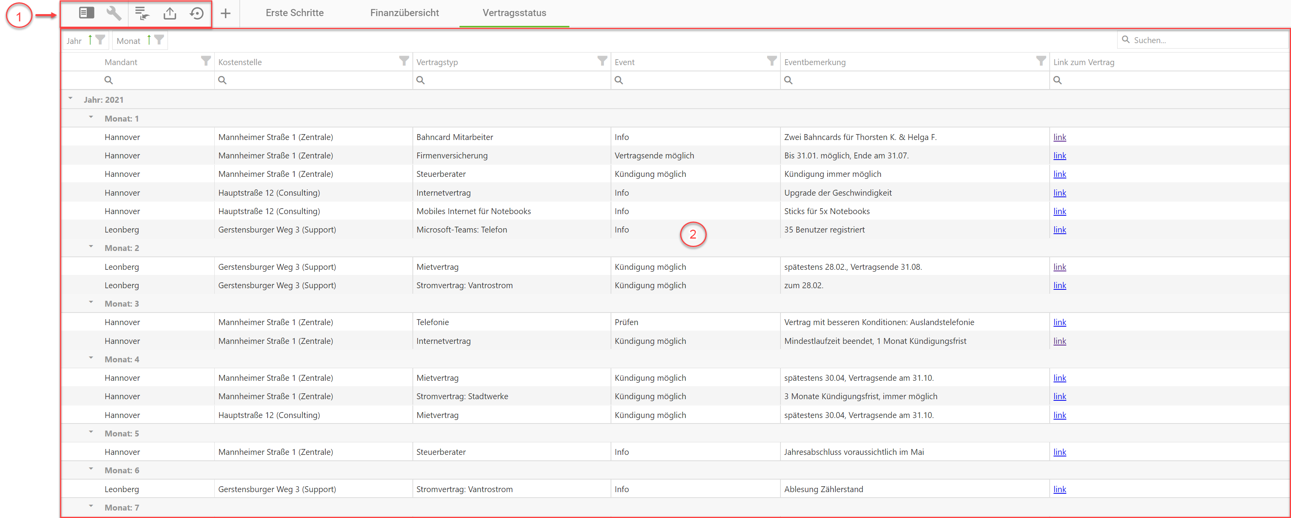Open contract link for Telefonie row
The width and height of the screenshot is (1291, 518).
coord(1059,322)
